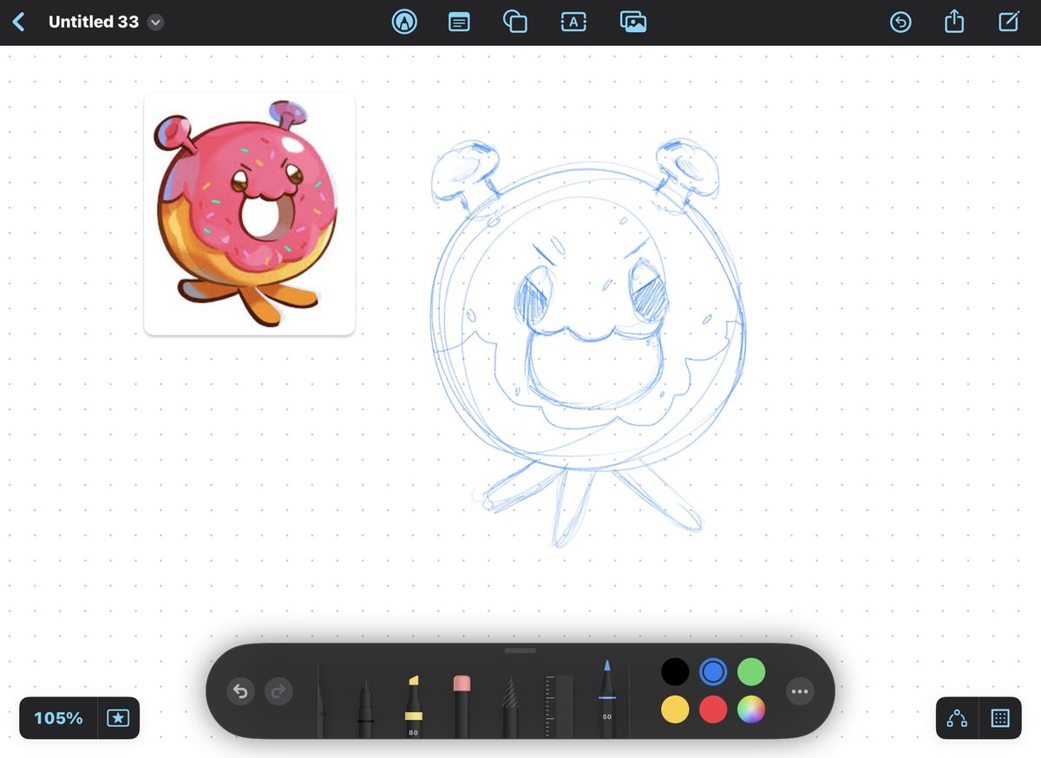Create a new board

(x=1008, y=22)
